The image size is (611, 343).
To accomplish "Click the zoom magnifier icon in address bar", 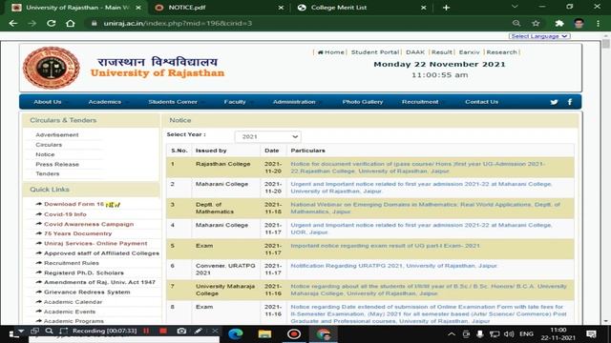I will pyautogui.click(x=516, y=23).
